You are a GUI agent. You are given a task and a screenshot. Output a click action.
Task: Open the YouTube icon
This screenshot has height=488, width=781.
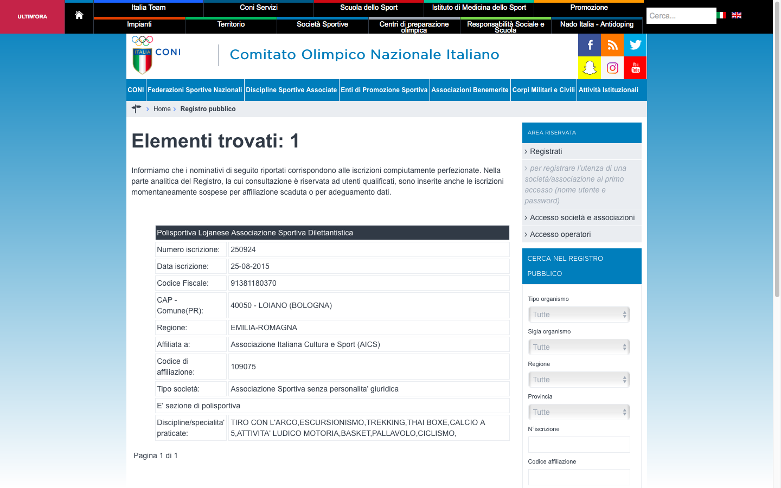[635, 68]
